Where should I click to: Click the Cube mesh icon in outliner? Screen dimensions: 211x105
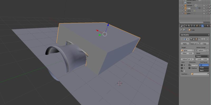(x=185, y=8)
